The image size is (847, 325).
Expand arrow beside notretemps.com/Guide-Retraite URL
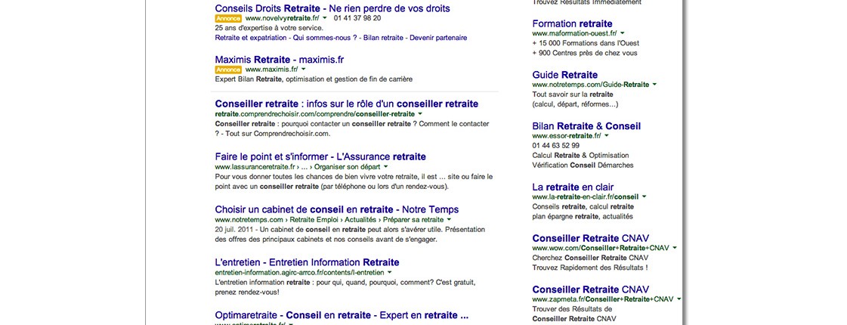click(654, 85)
